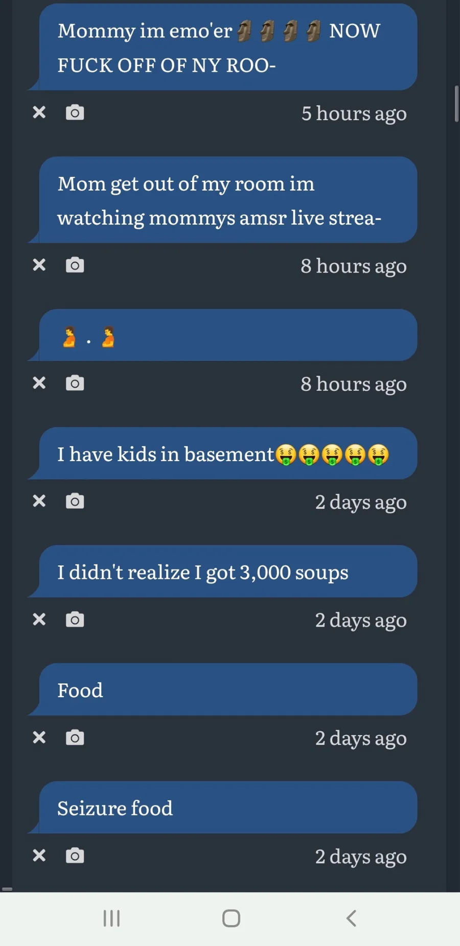The width and height of the screenshot is (460, 946).
Task: Capture the 'I have kids in basement' message
Action: coord(75,501)
